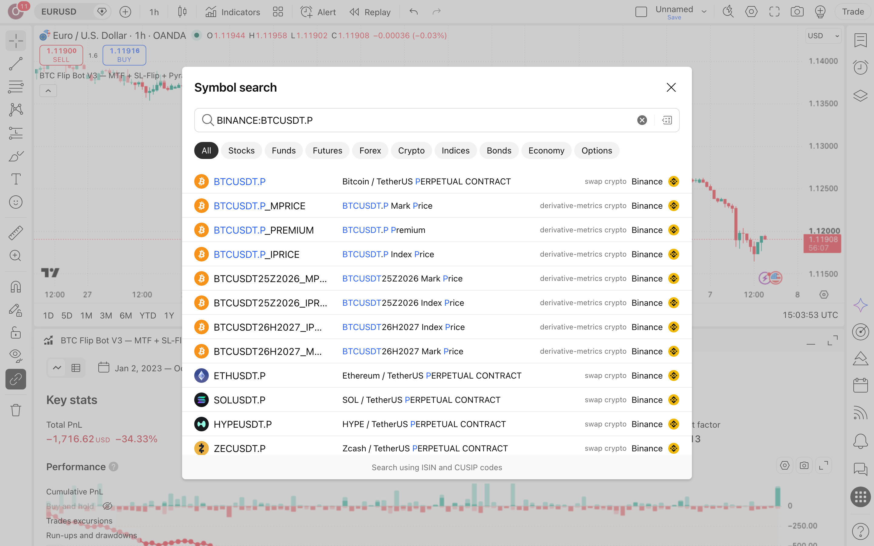Toggle hide all drawings eye icon

tap(15, 356)
